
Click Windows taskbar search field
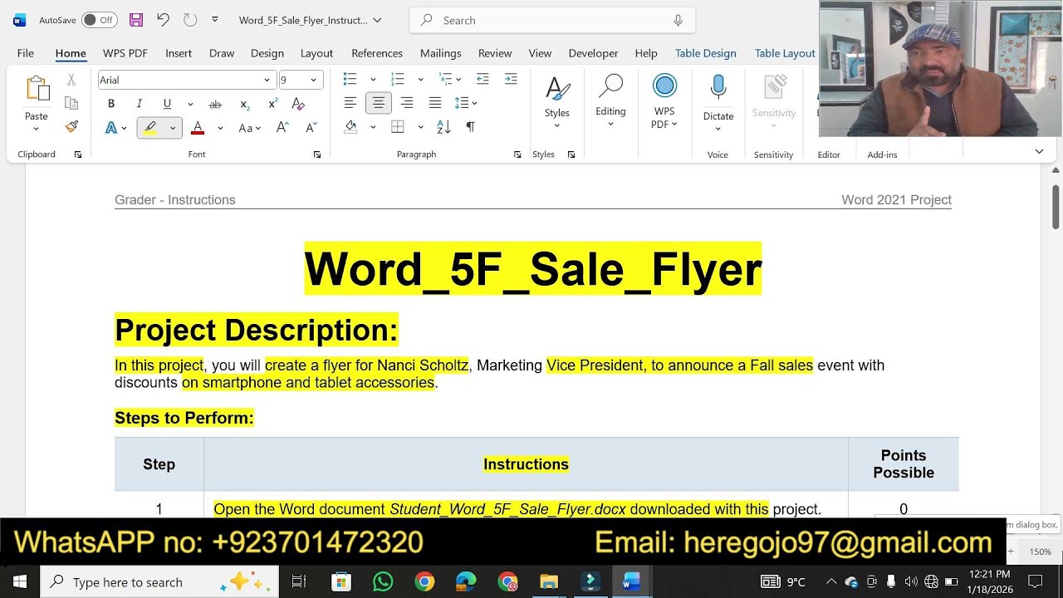[x=159, y=581]
